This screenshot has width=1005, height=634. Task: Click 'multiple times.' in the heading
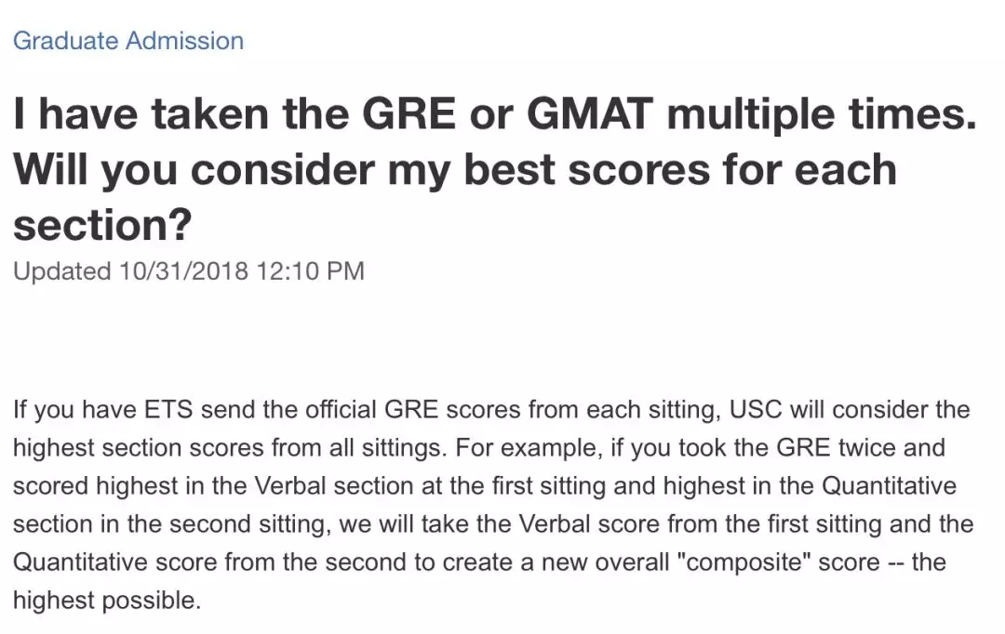pos(822,114)
